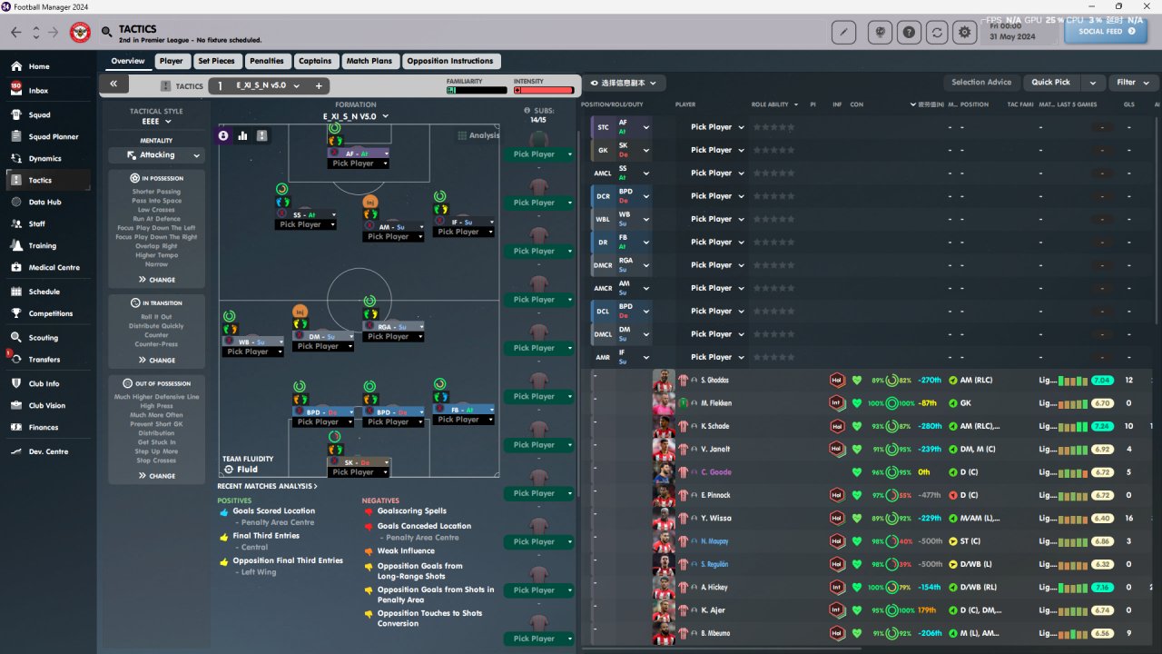Switch to the Player tab
The width and height of the screenshot is (1162, 654).
(171, 62)
